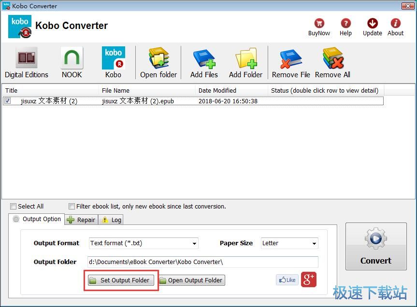
Task: Toggle checkbox for jisuxz 文本素材 (2) row
Action: (x=8, y=101)
